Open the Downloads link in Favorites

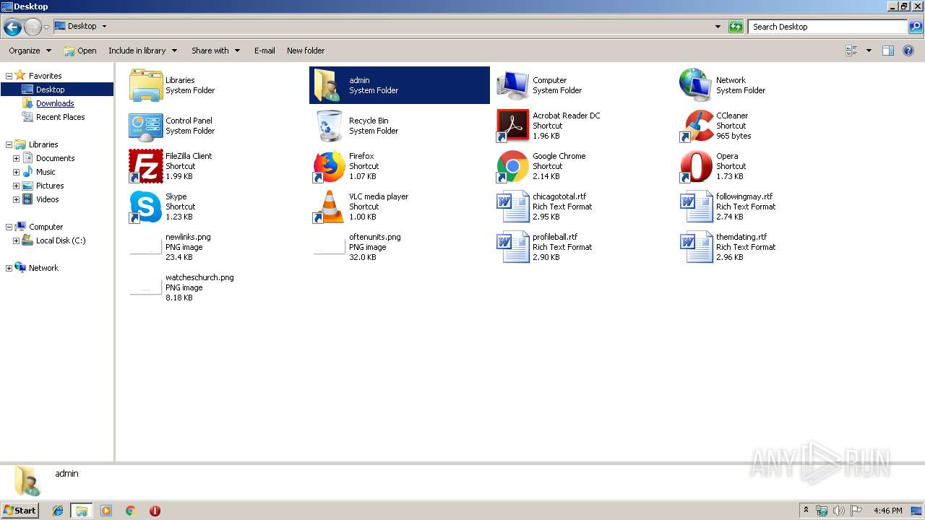[55, 103]
